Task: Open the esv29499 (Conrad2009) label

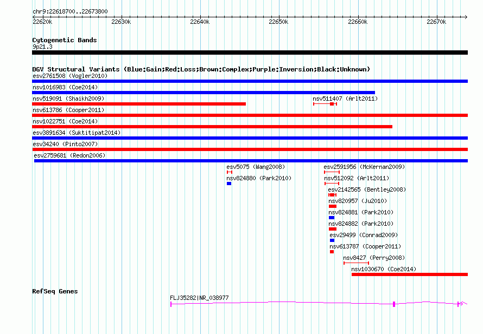Action: coord(364,235)
